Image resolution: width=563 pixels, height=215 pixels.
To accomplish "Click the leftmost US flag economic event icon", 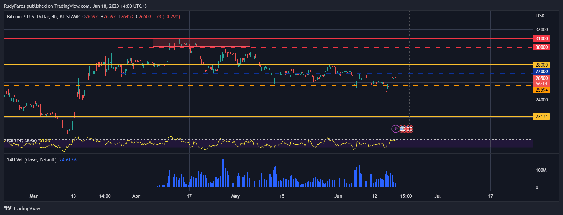I will point(402,129).
